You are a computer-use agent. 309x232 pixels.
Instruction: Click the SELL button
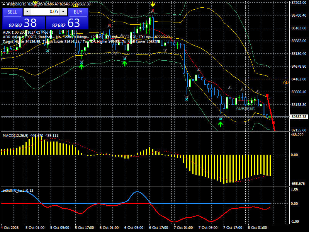pyautogui.click(x=12, y=12)
